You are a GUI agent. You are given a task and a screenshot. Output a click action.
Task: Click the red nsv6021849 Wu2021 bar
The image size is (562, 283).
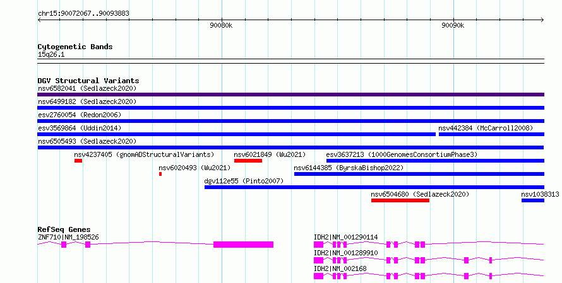click(248, 161)
